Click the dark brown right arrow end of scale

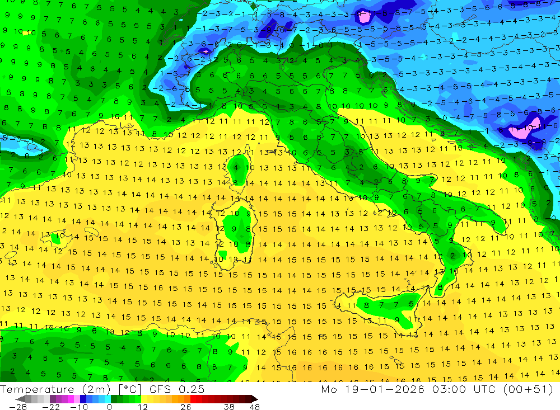click(x=255, y=399)
